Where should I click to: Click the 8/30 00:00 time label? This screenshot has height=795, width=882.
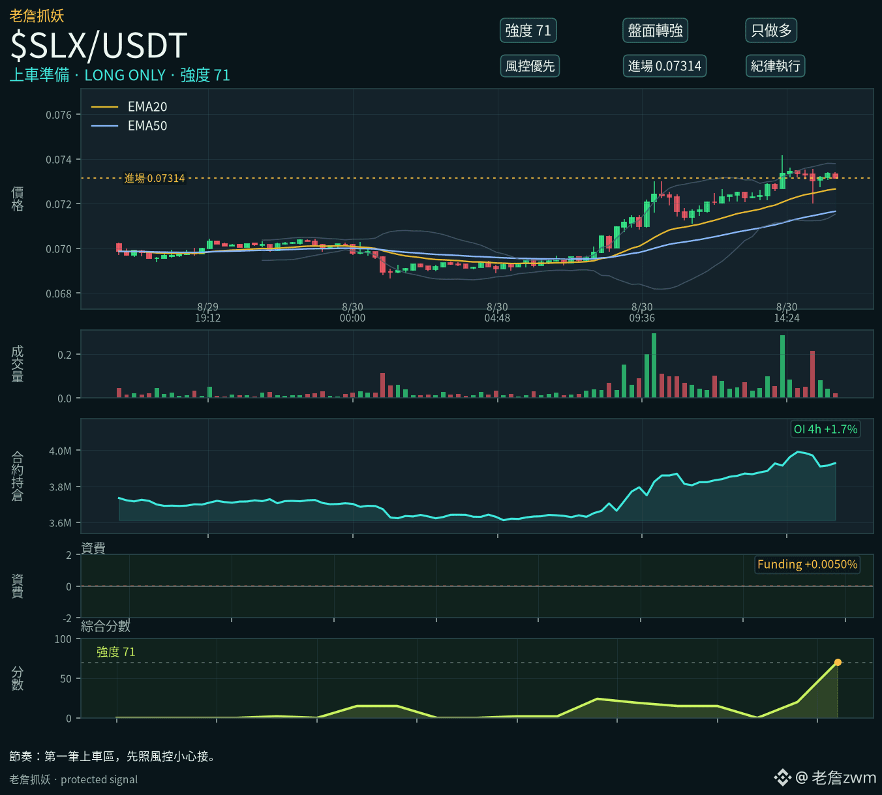pos(353,312)
